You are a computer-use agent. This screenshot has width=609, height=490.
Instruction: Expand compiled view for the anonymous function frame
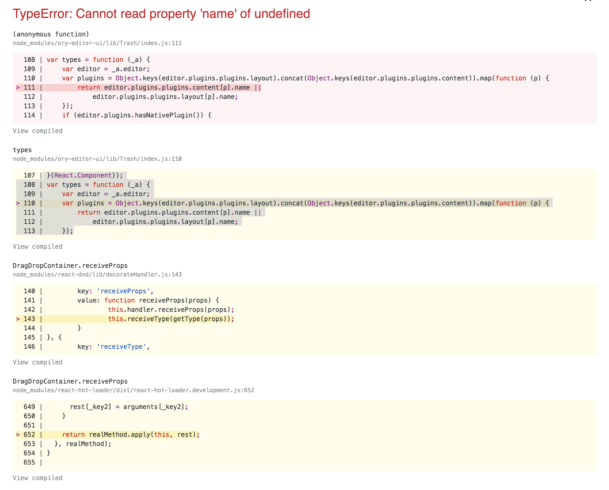[x=38, y=131]
